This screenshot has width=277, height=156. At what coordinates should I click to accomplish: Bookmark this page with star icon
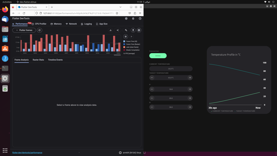click(x=117, y=13)
